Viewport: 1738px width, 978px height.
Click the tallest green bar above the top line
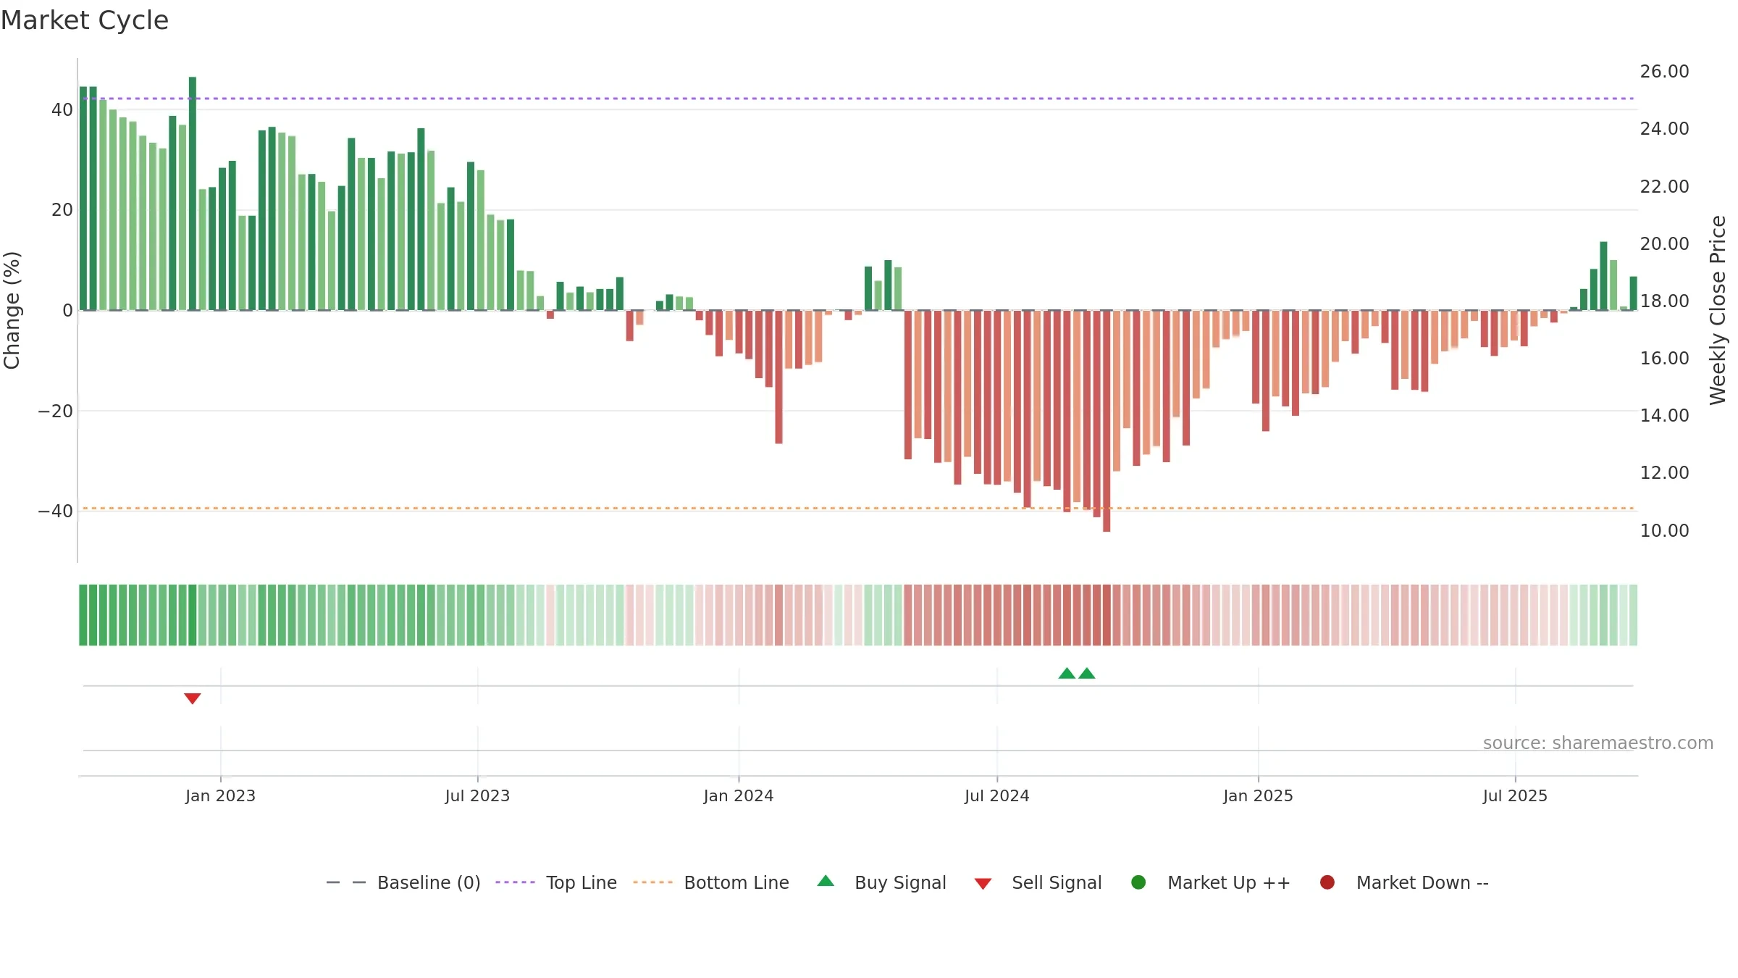193,193
